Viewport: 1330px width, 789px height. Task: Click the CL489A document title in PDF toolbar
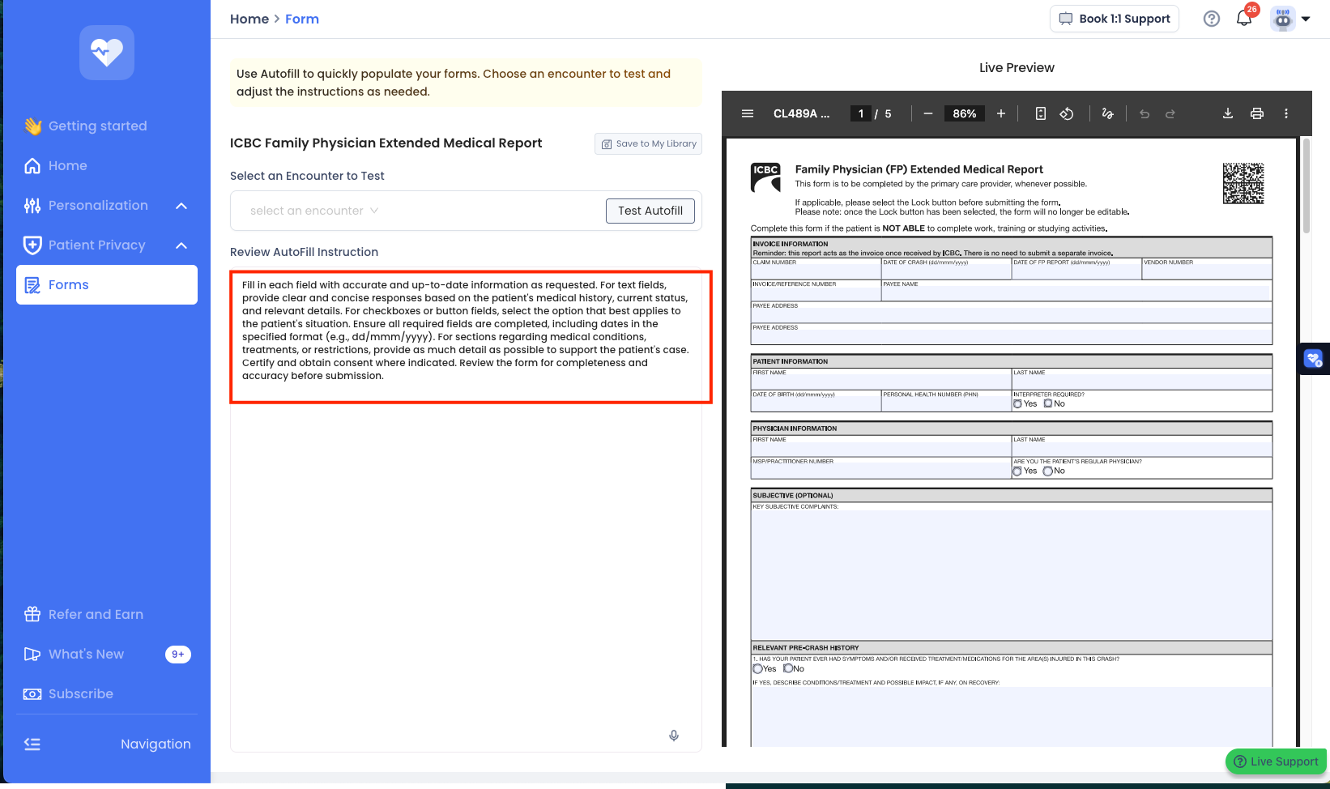(801, 113)
